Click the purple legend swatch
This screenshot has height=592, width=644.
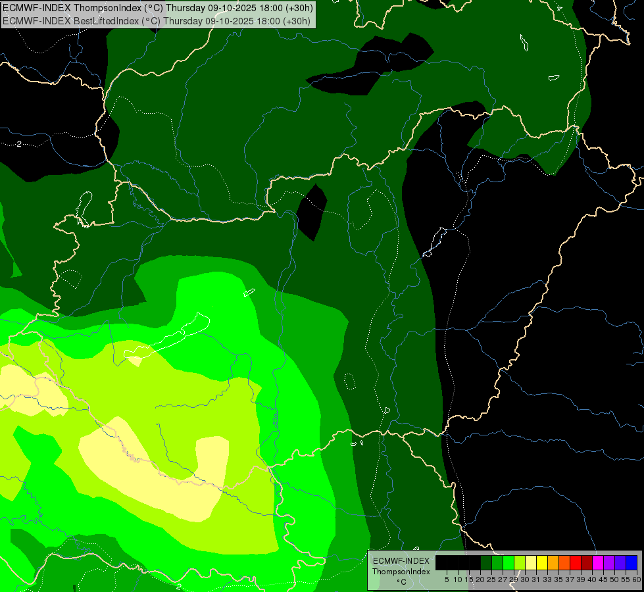(x=609, y=562)
